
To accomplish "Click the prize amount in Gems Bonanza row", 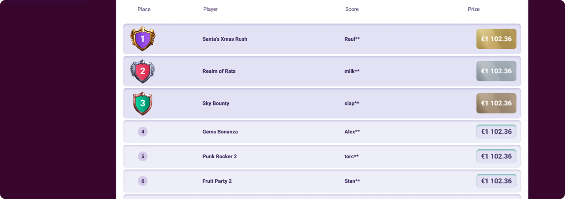I will (x=496, y=132).
